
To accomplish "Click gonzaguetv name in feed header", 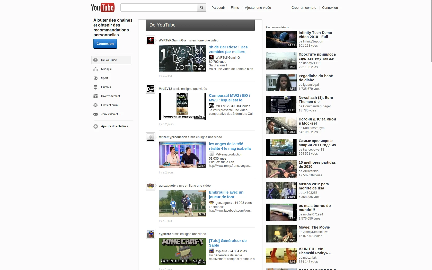I will coord(167,186).
